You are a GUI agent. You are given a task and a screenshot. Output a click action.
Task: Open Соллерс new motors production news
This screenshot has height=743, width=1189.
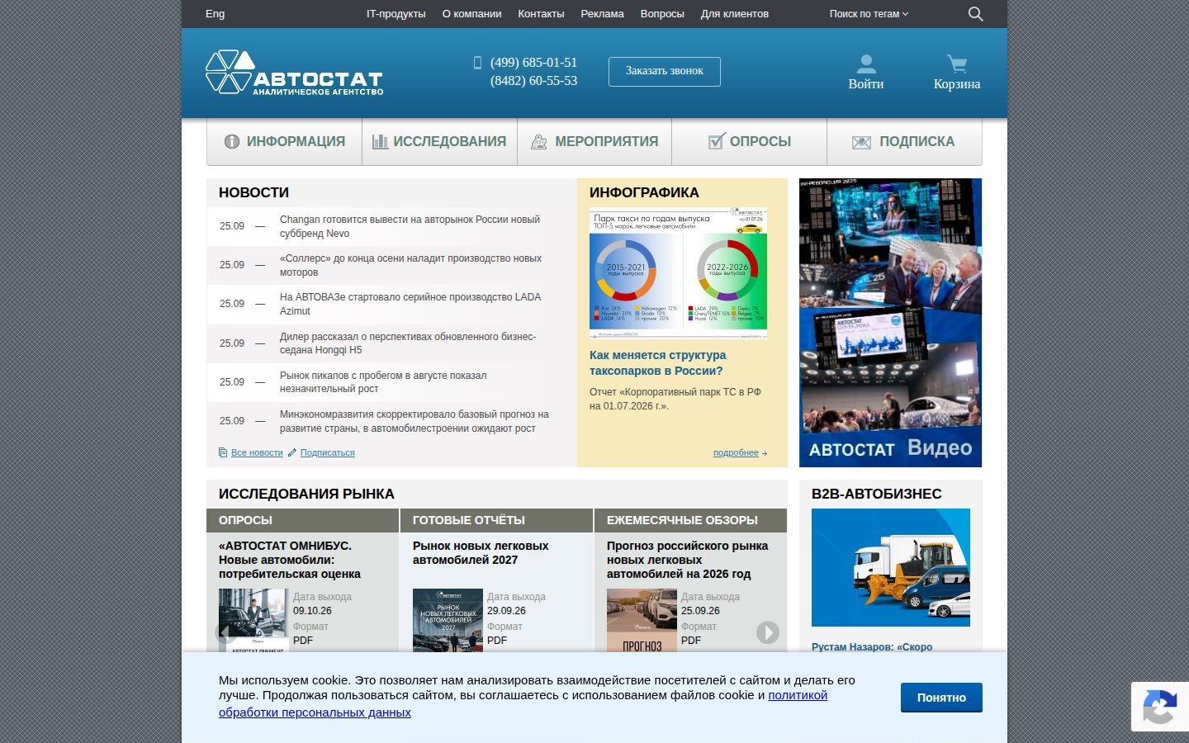click(x=410, y=265)
